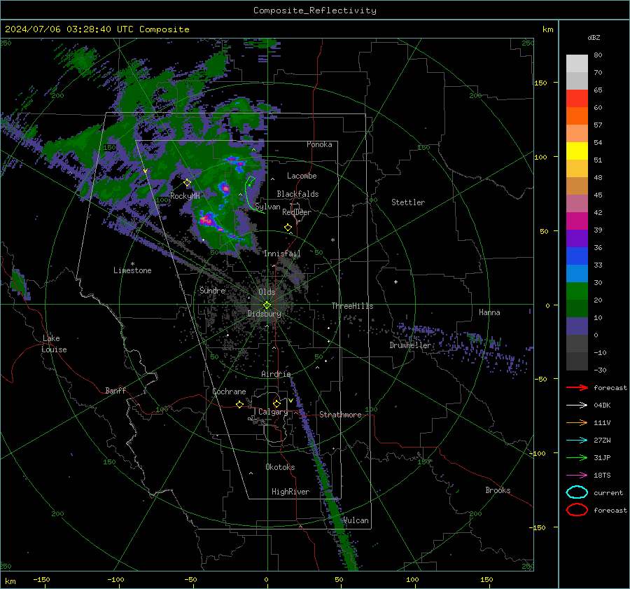The height and width of the screenshot is (589, 630).
Task: Click the -100 label on the bottom axis
Action: tap(115, 579)
